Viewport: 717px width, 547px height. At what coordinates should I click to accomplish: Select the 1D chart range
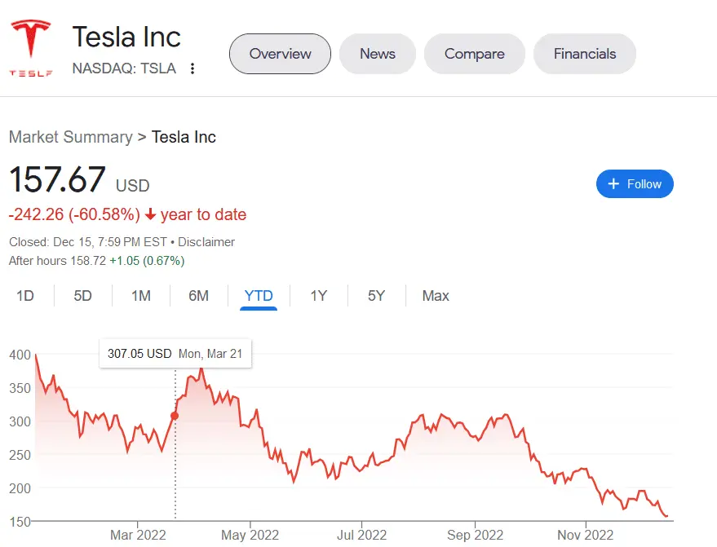(25, 296)
